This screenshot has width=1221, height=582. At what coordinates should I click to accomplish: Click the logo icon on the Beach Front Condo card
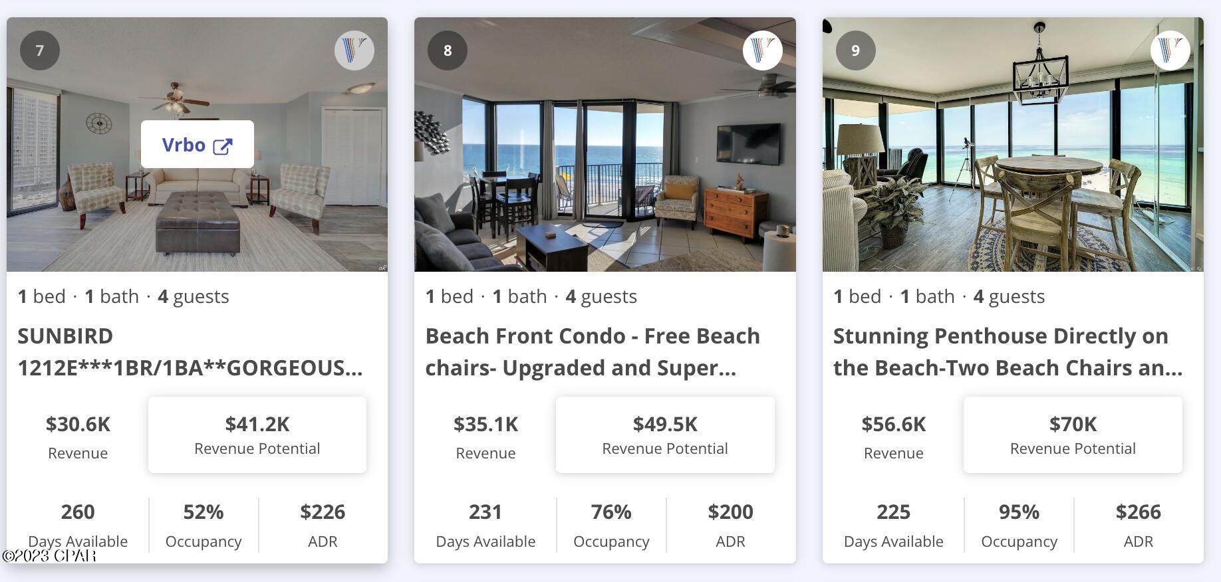point(763,50)
